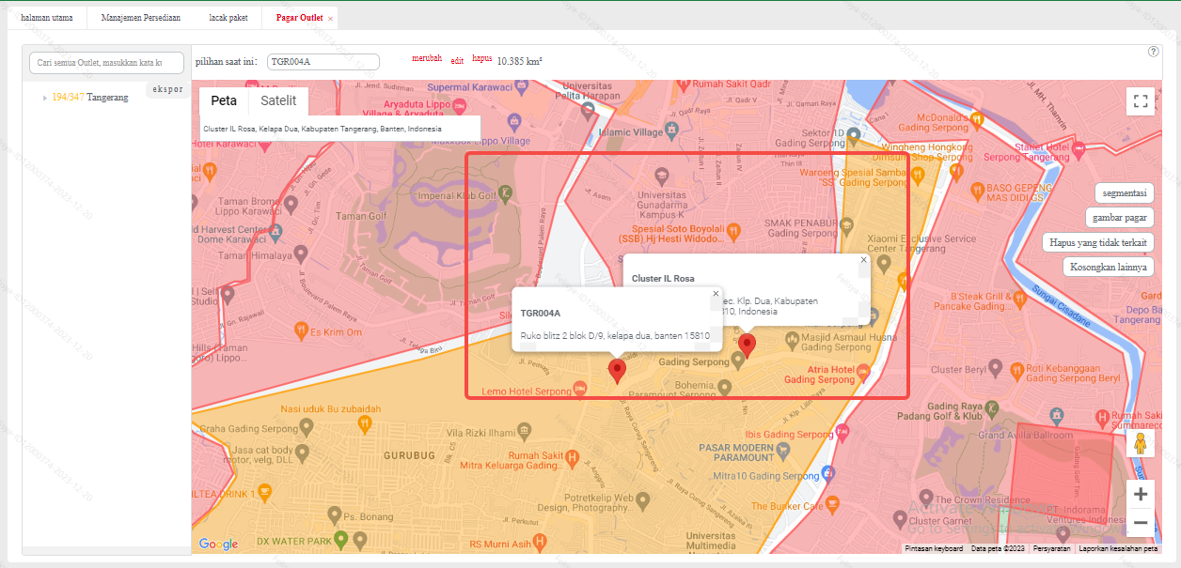Select Ibis Gading Serpong hotel marker
This screenshot has height=568, width=1181.
pos(842,434)
